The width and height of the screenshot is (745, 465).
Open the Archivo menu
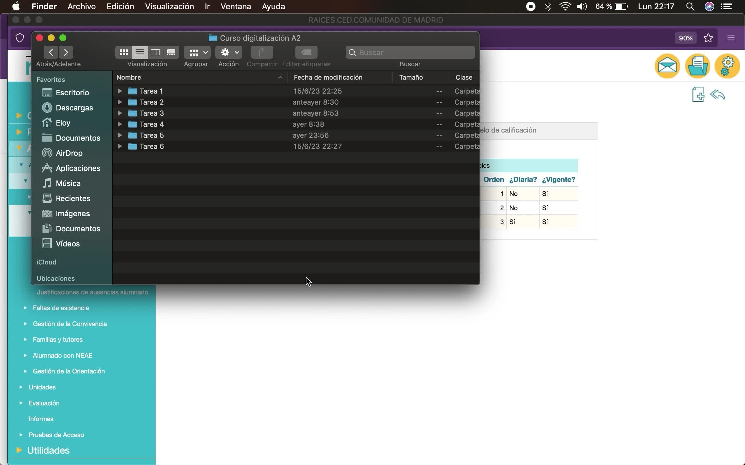coord(81,6)
